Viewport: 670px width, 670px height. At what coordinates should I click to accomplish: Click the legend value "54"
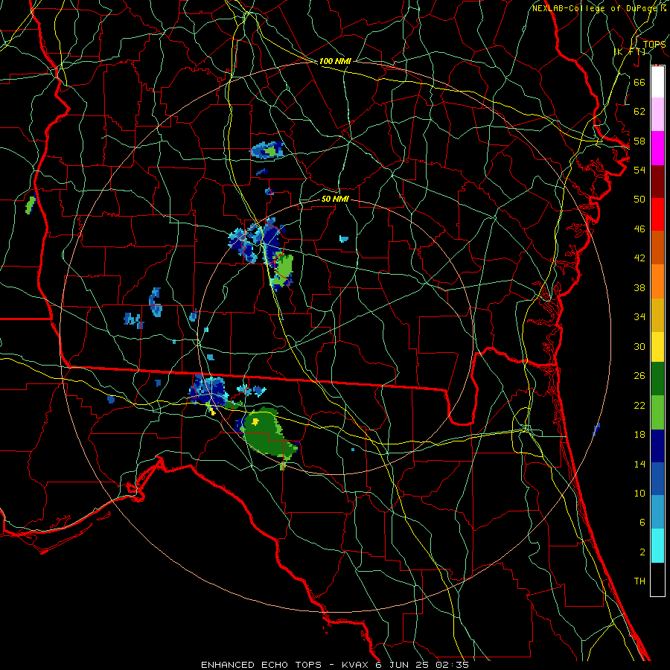pyautogui.click(x=639, y=170)
